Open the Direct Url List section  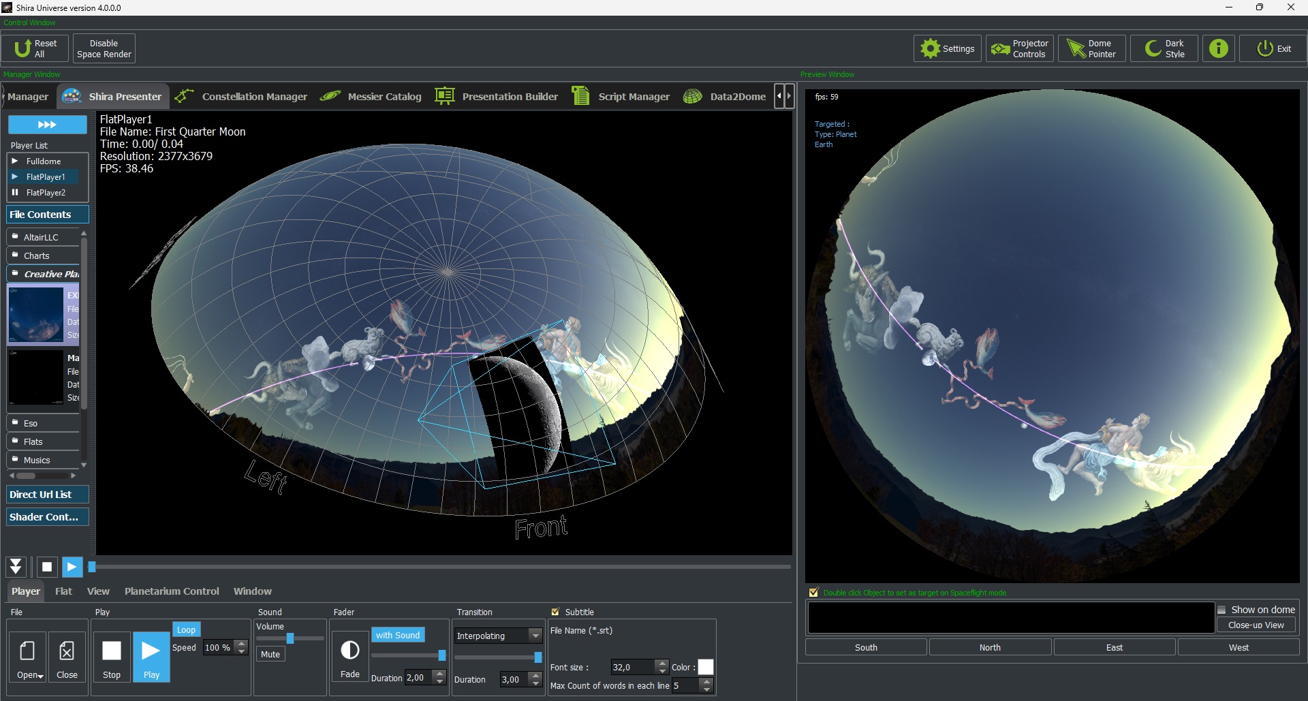pos(47,495)
